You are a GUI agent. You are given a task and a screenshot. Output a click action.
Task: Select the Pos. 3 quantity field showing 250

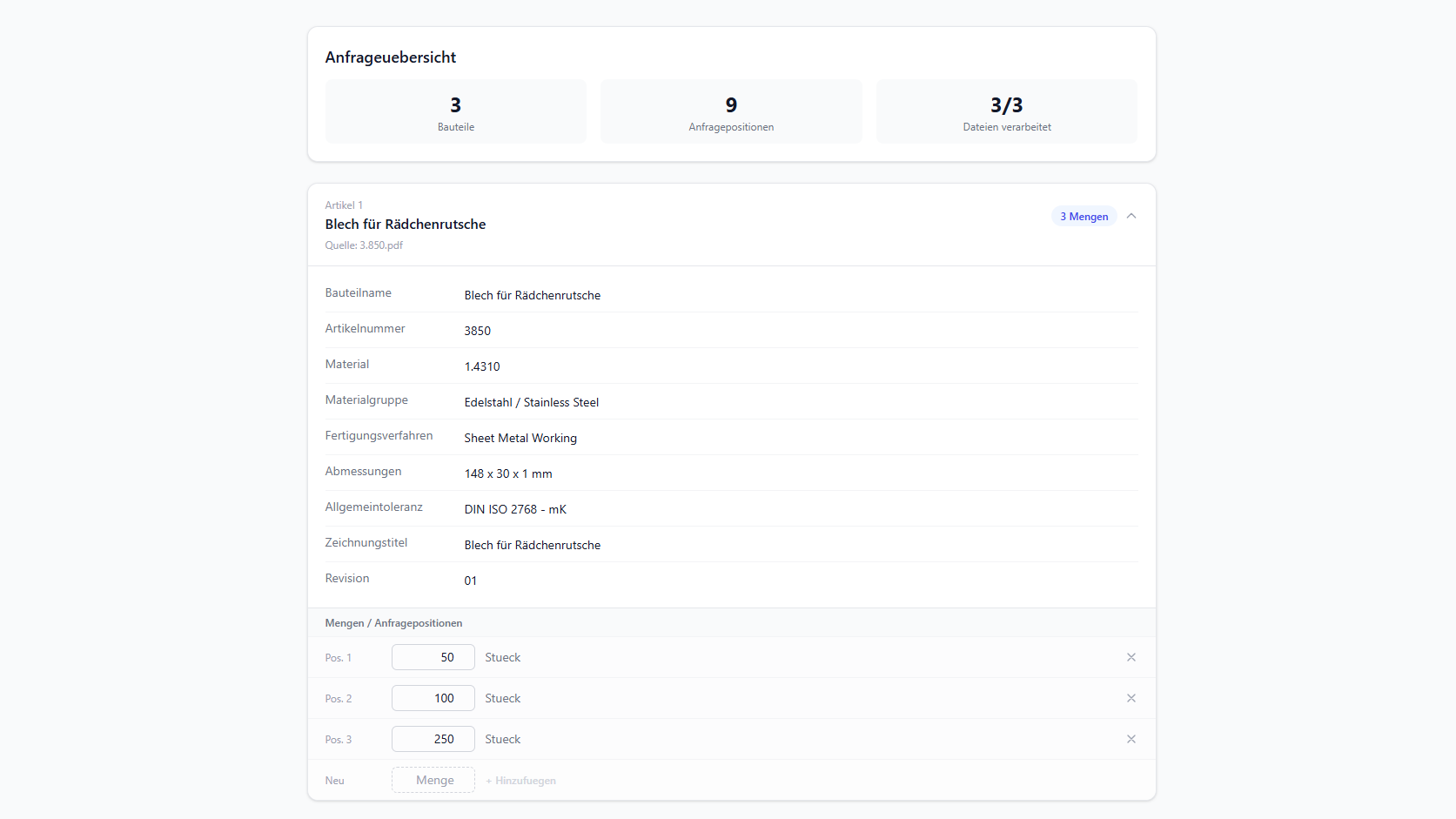click(x=433, y=739)
